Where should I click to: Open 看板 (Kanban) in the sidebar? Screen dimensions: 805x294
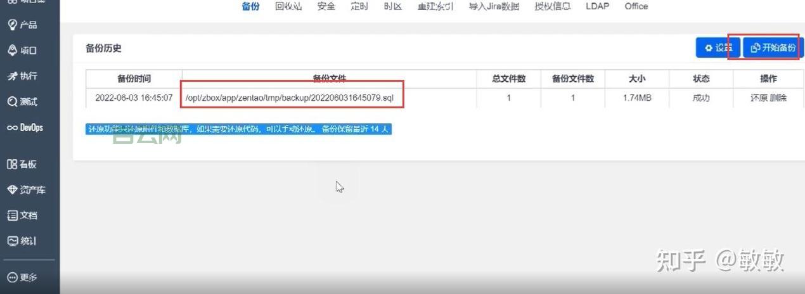pos(22,164)
